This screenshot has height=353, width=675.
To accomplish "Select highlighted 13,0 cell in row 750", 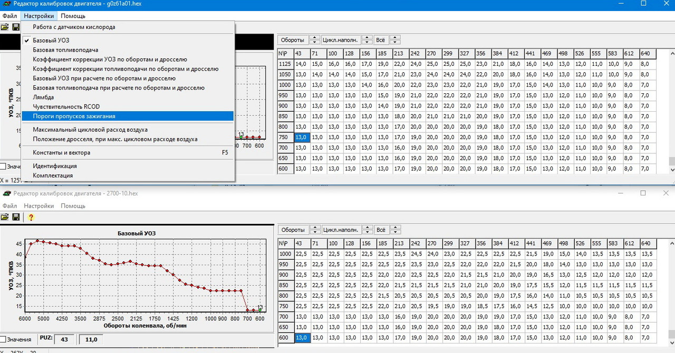I will click(x=302, y=138).
